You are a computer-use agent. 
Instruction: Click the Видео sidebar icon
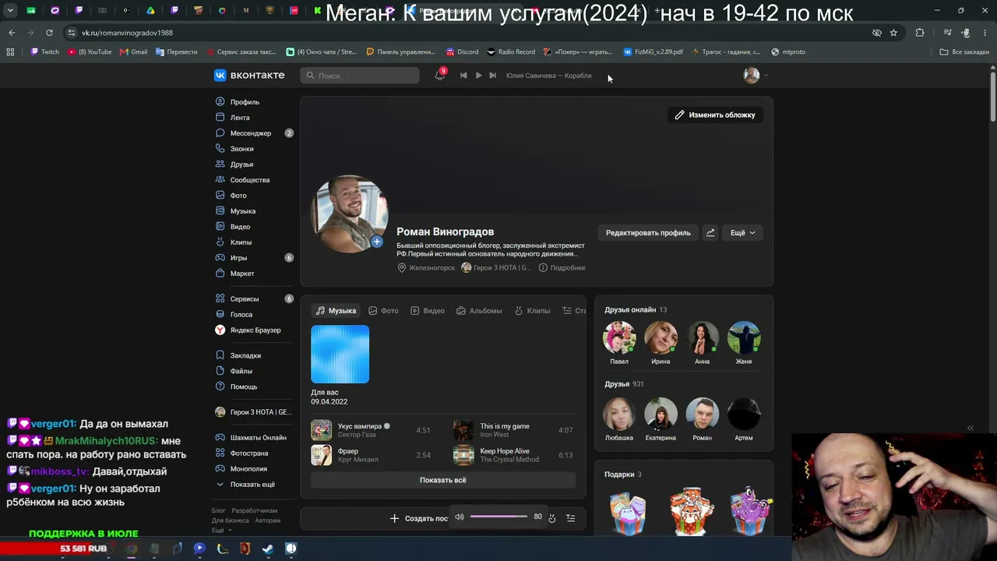[x=220, y=227]
